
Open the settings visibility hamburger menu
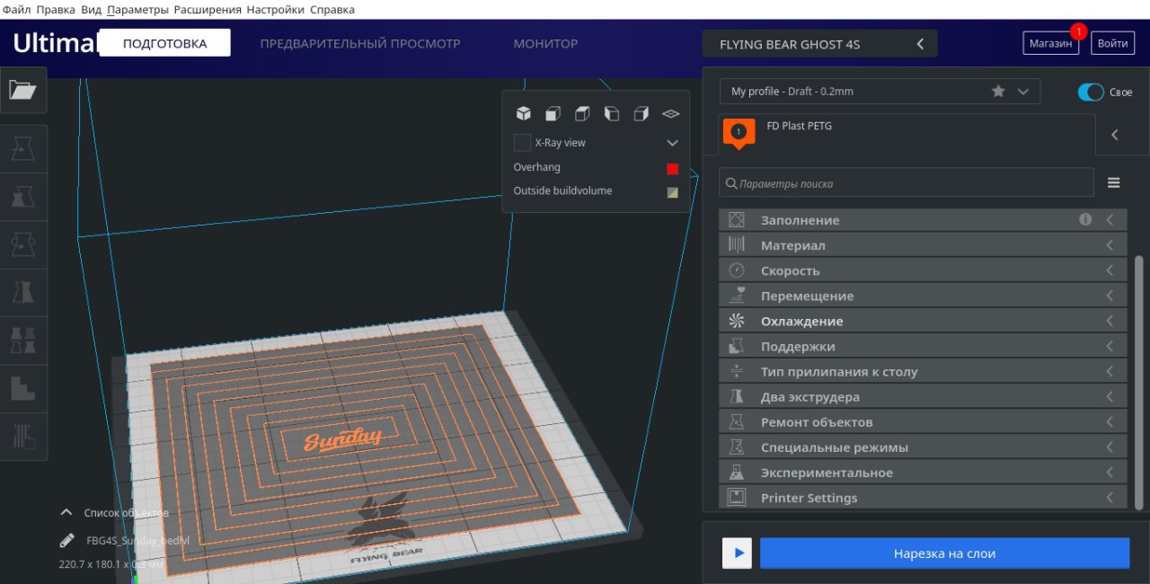click(1114, 182)
